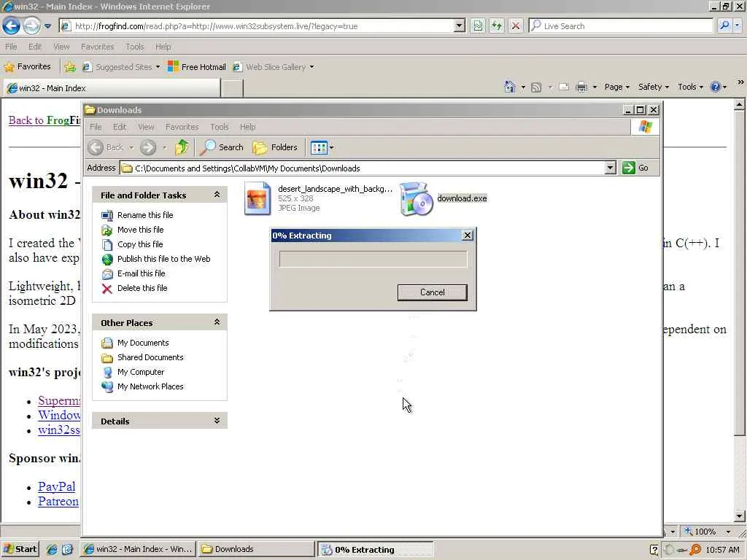Viewport: 747px width, 560px height.
Task: Click Search in the Downloads toolbar
Action: [x=222, y=147]
